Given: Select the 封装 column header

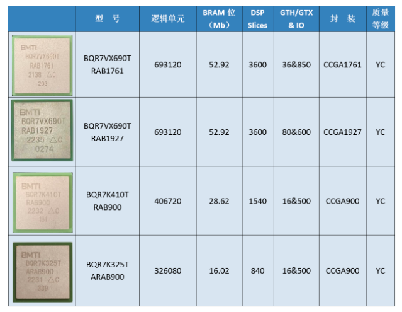Looking at the screenshot, I should tap(343, 19).
